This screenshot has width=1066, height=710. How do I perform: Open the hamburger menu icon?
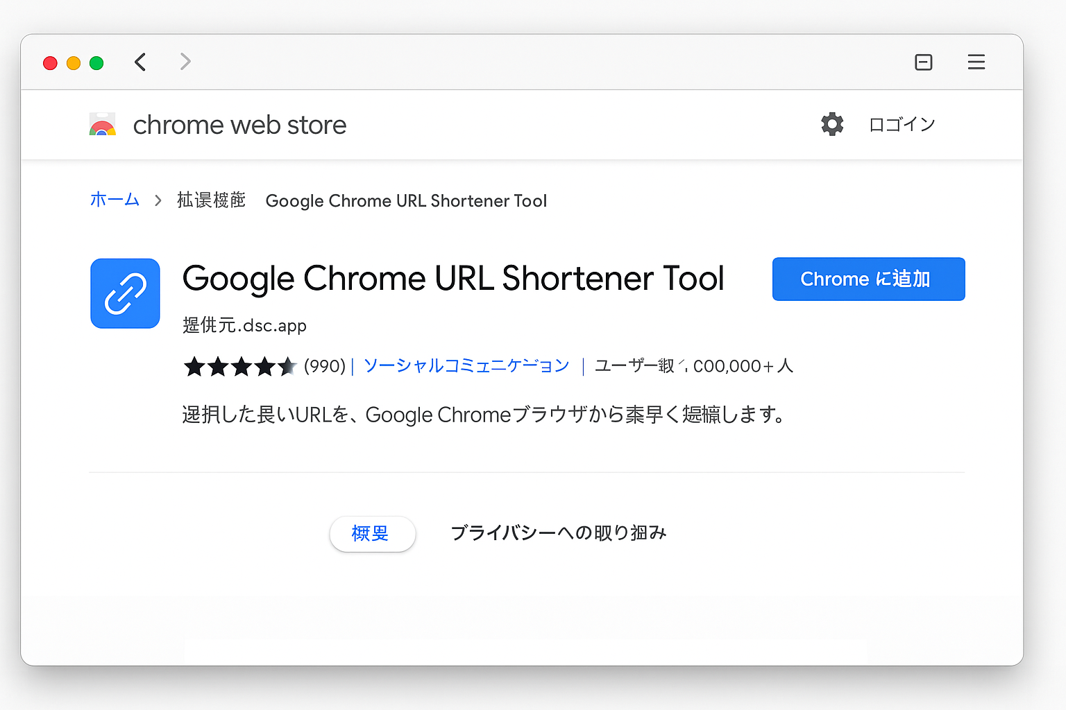pos(976,62)
